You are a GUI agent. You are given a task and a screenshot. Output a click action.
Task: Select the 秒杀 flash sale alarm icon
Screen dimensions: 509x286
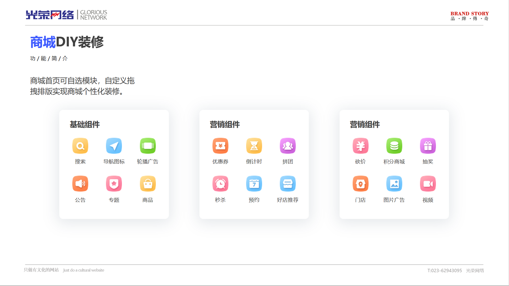[x=220, y=184]
